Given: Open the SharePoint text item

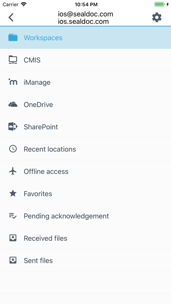Looking at the screenshot, I should pos(41,127).
